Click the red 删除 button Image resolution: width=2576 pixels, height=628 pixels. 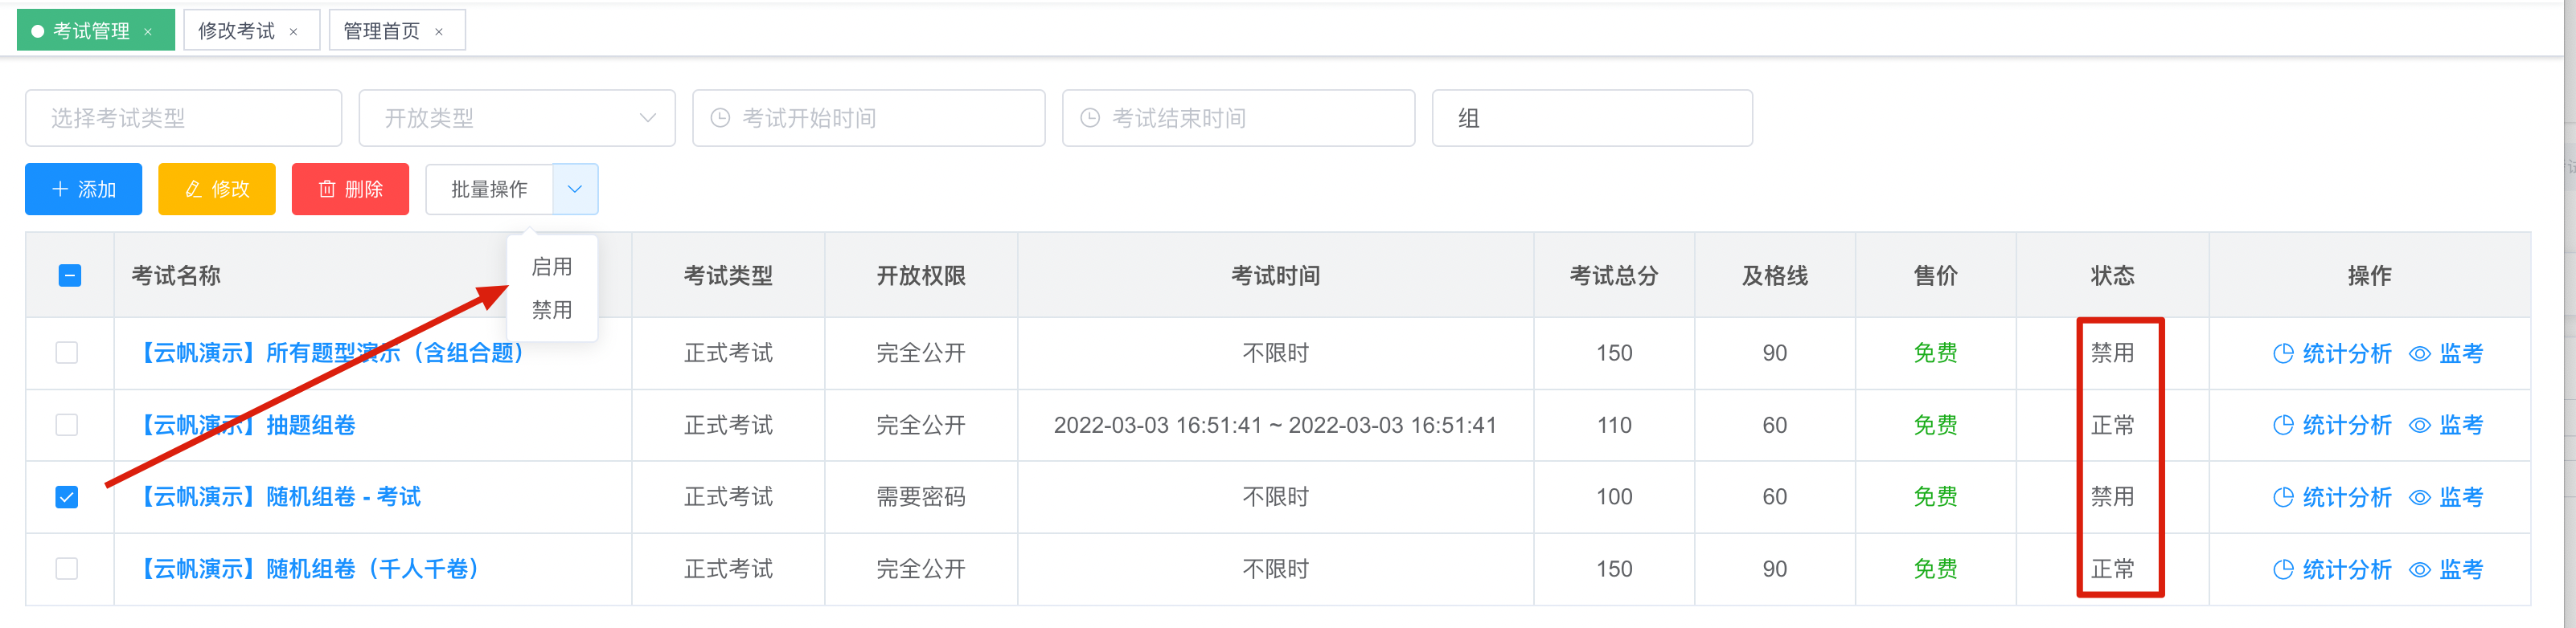[x=350, y=189]
